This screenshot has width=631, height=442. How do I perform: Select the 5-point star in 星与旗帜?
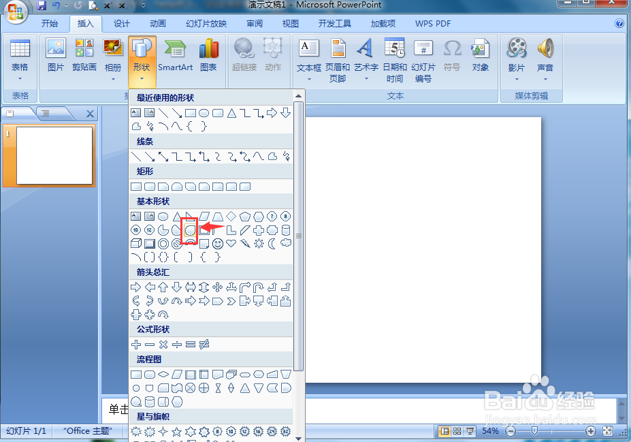click(177, 432)
